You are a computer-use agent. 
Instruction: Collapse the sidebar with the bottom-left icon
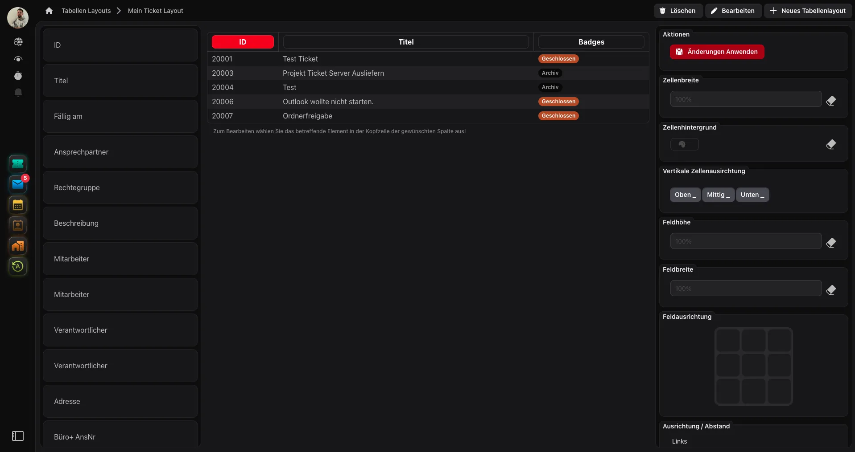pyautogui.click(x=18, y=436)
